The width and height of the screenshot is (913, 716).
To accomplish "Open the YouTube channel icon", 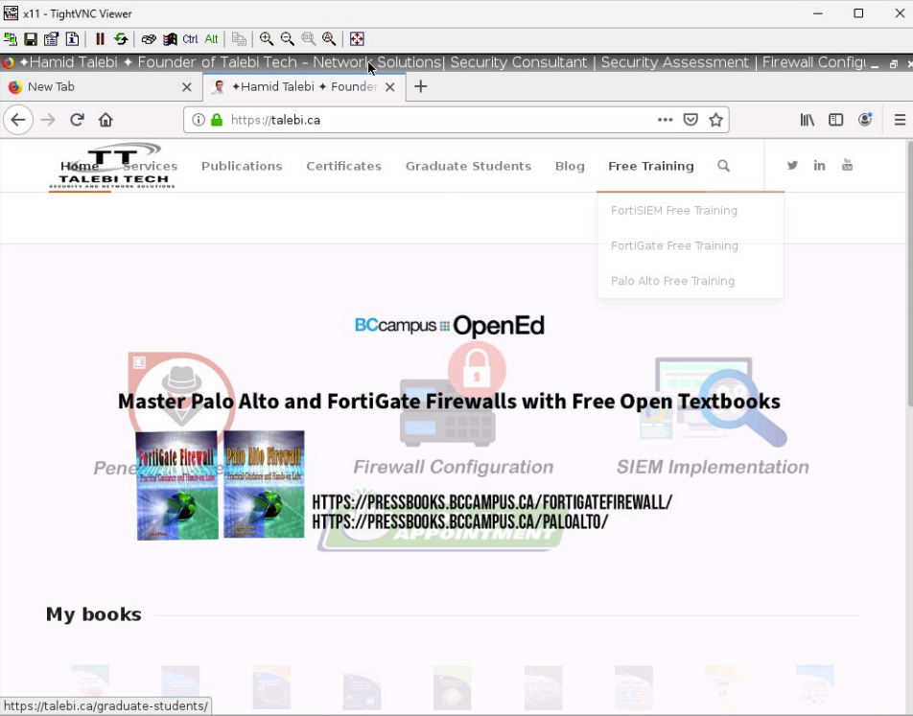I will (847, 165).
